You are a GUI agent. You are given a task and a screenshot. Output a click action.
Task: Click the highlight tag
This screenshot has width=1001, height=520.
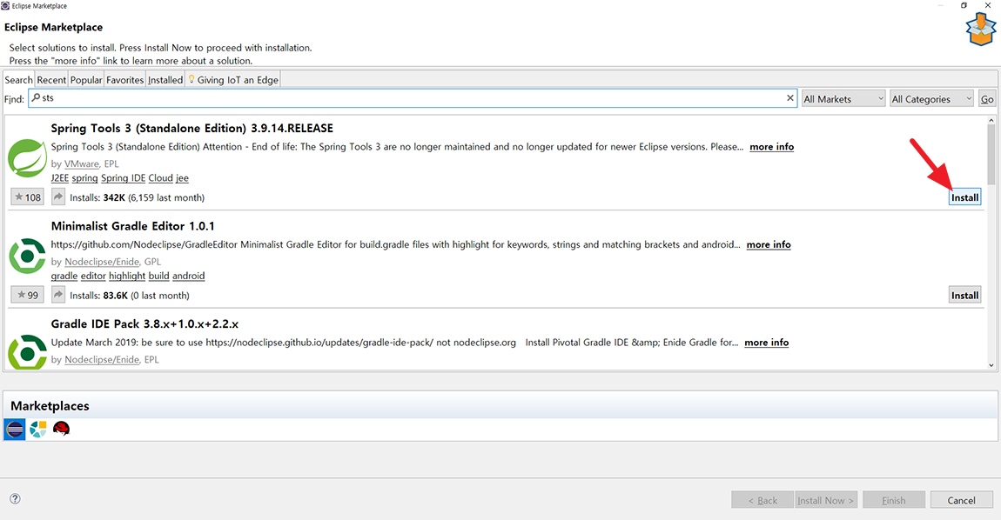click(127, 276)
